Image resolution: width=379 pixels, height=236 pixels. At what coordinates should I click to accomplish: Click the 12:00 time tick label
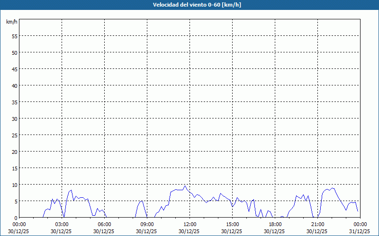pos(189,224)
